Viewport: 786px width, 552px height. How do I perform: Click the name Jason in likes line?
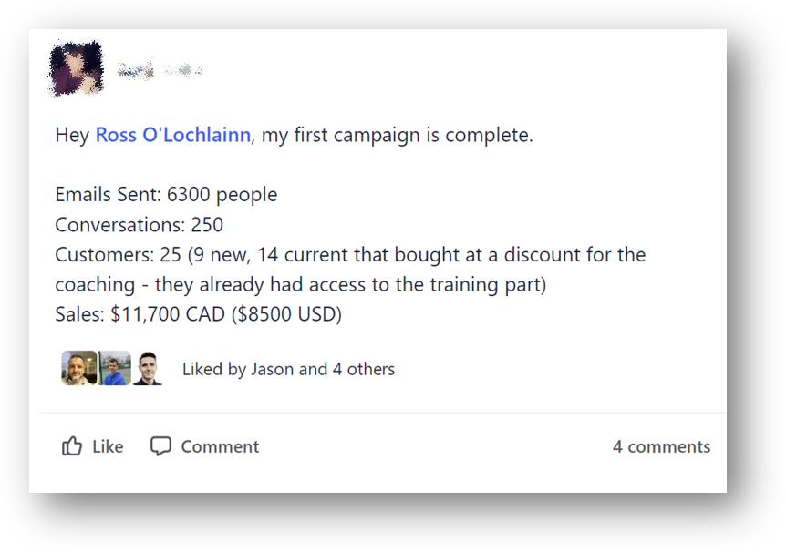pos(273,369)
